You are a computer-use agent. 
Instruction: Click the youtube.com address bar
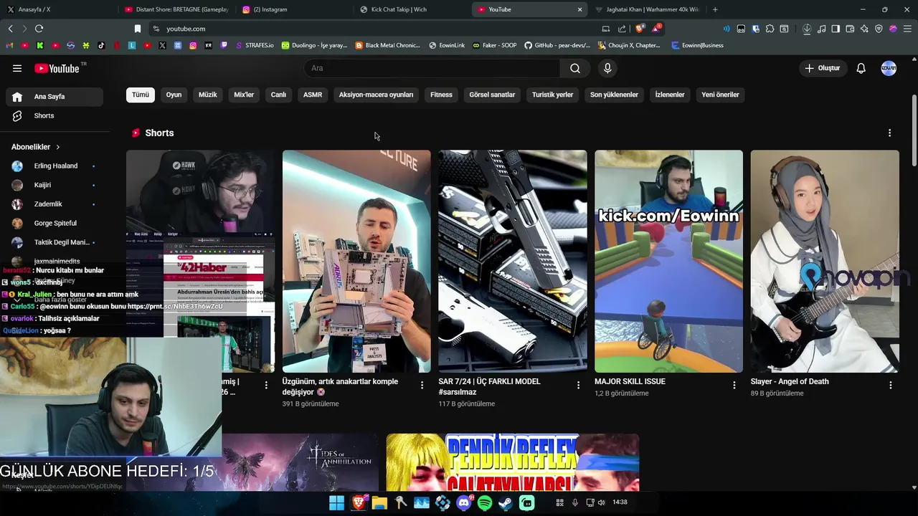click(373, 29)
